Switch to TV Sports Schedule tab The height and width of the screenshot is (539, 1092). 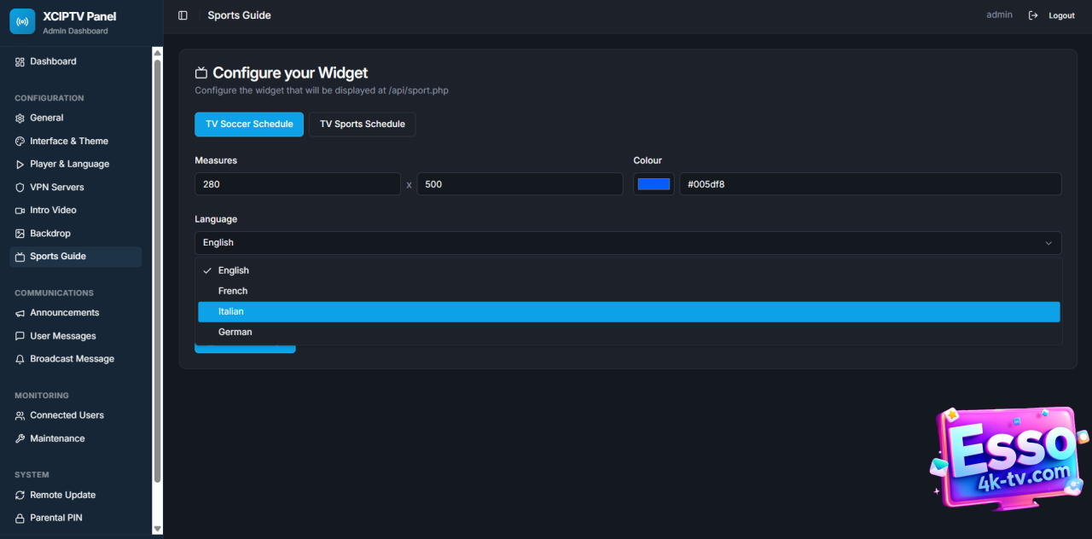tap(362, 125)
